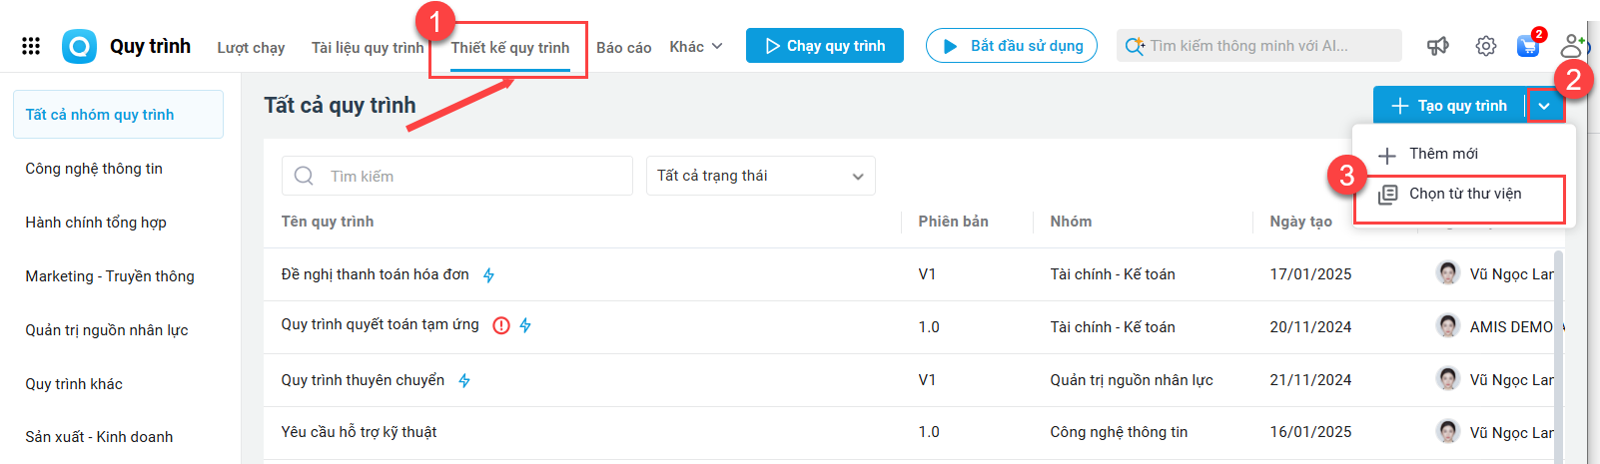Image resolution: width=1600 pixels, height=464 pixels.
Task: Click the add user icon
Action: click(1573, 46)
